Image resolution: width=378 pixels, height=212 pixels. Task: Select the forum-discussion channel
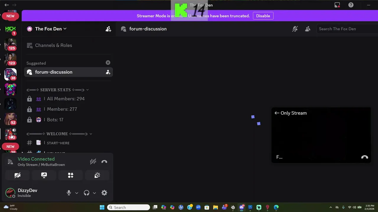68,72
